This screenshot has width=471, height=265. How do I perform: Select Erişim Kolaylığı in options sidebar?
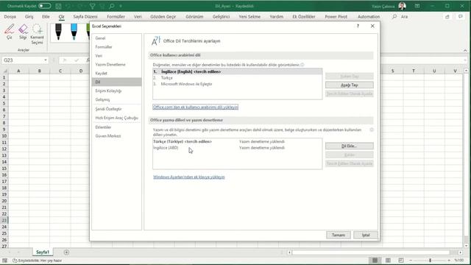click(x=116, y=91)
